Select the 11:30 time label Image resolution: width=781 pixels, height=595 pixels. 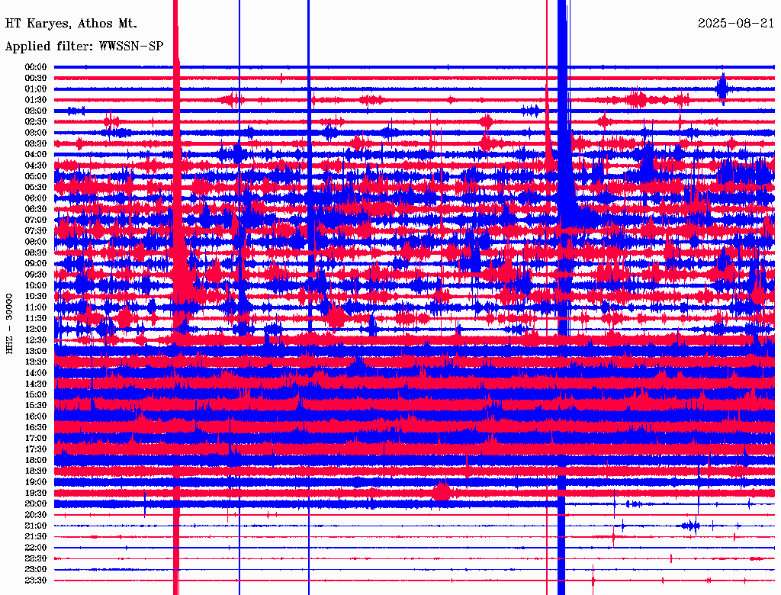(x=36, y=318)
